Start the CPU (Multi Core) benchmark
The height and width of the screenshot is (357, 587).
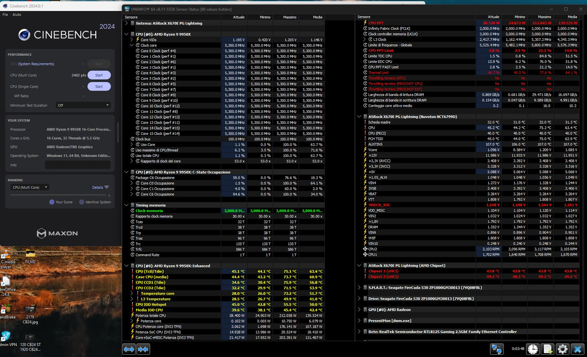click(99, 75)
